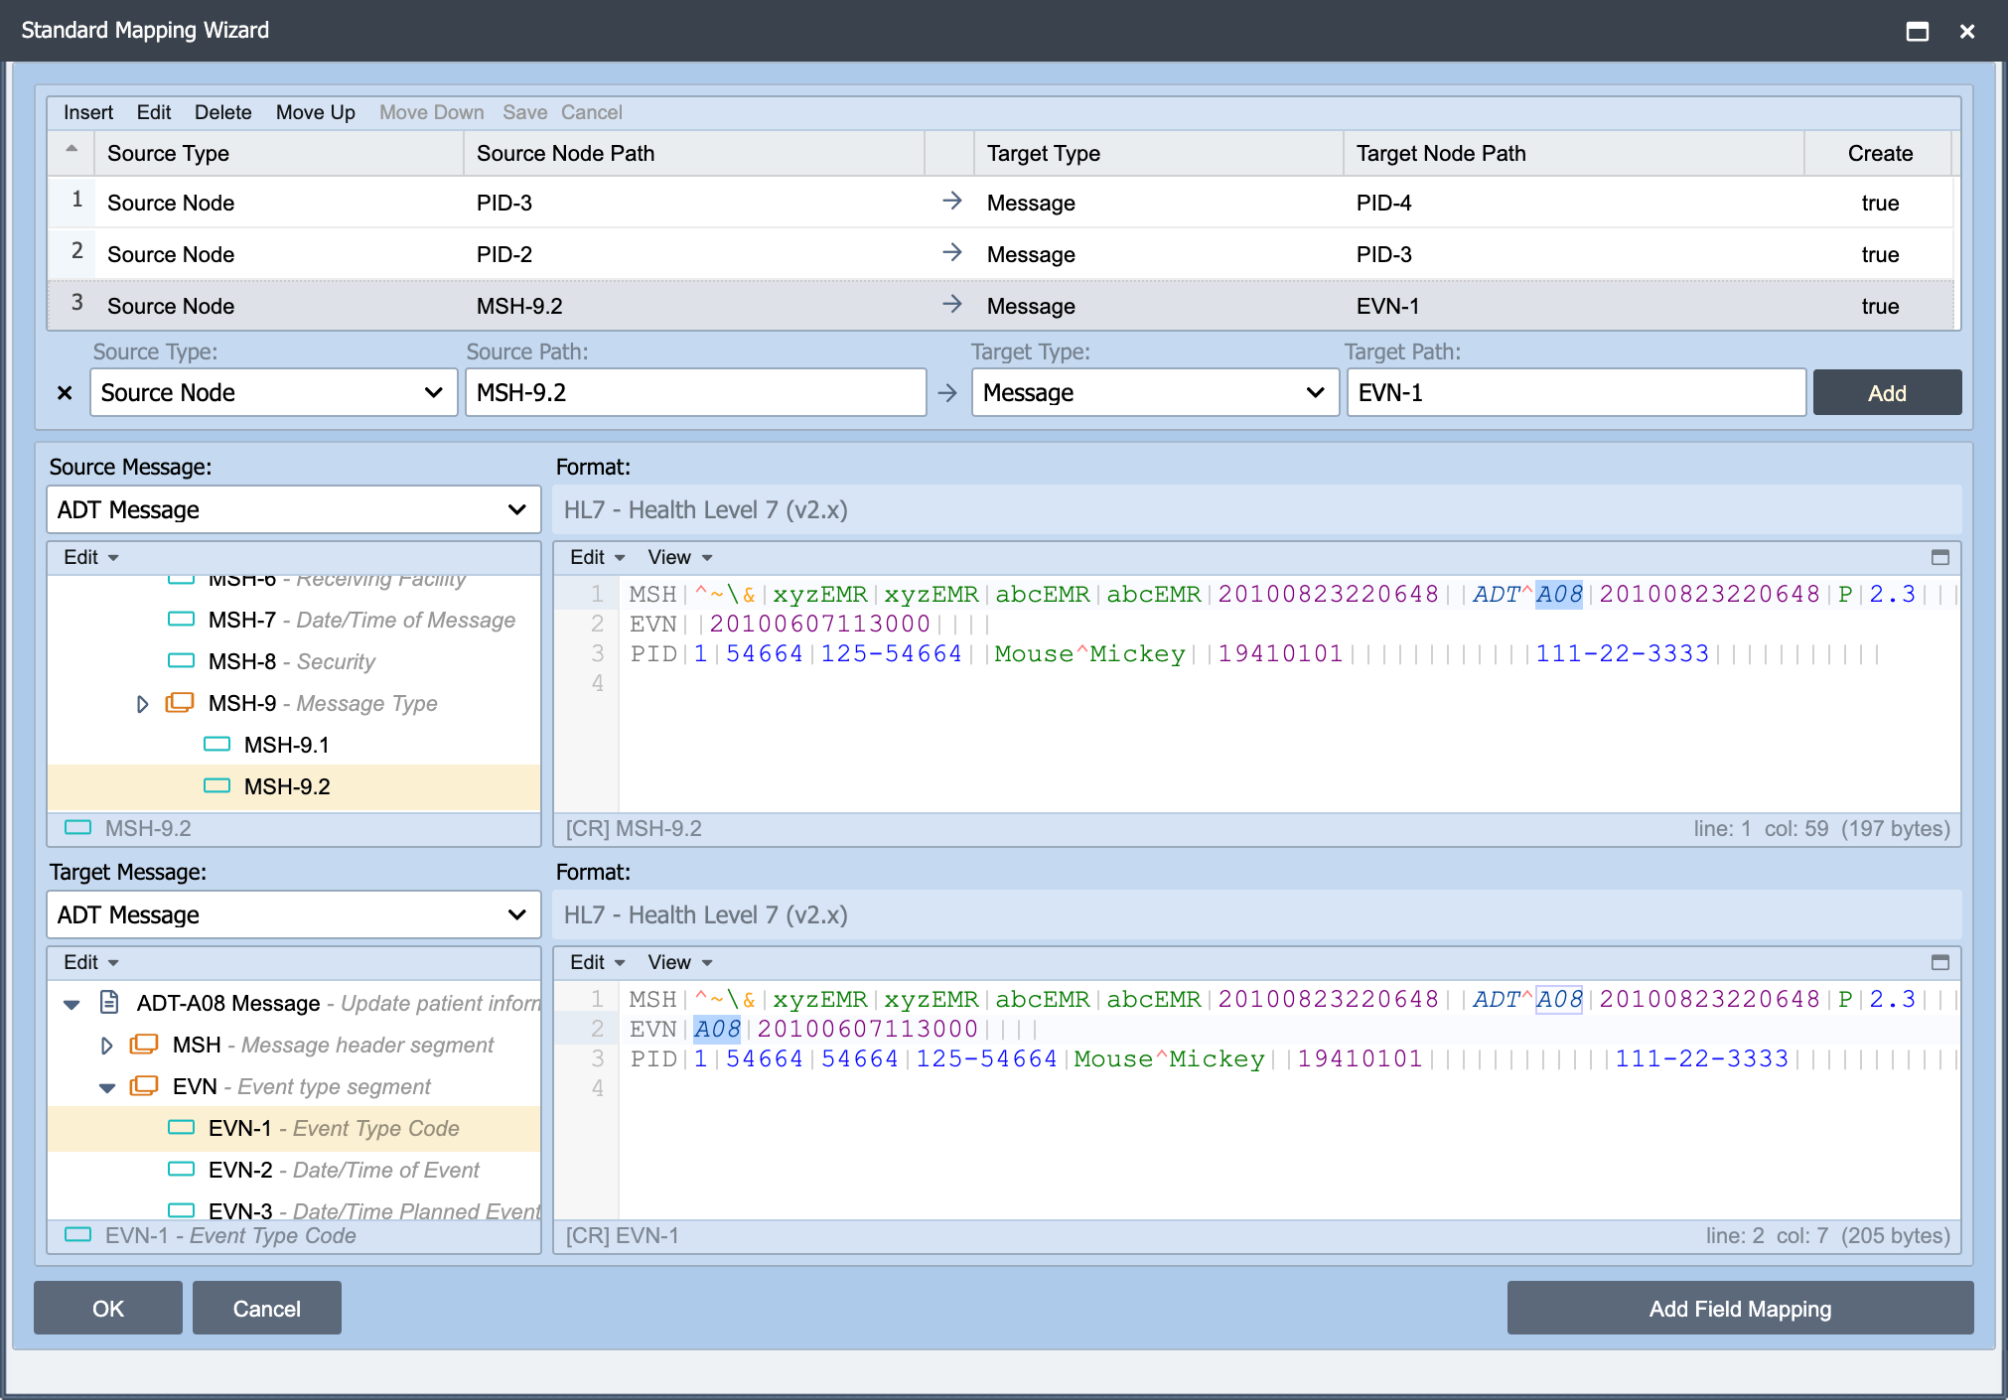Click the dark Add button
The height and width of the screenshot is (1400, 2008).
coord(1887,393)
